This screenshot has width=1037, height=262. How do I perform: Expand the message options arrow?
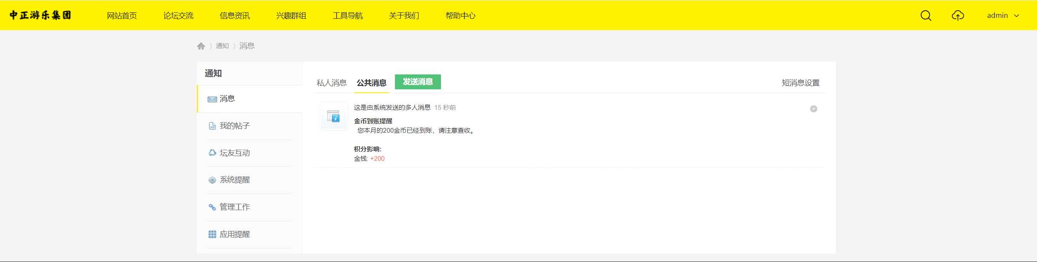click(813, 109)
